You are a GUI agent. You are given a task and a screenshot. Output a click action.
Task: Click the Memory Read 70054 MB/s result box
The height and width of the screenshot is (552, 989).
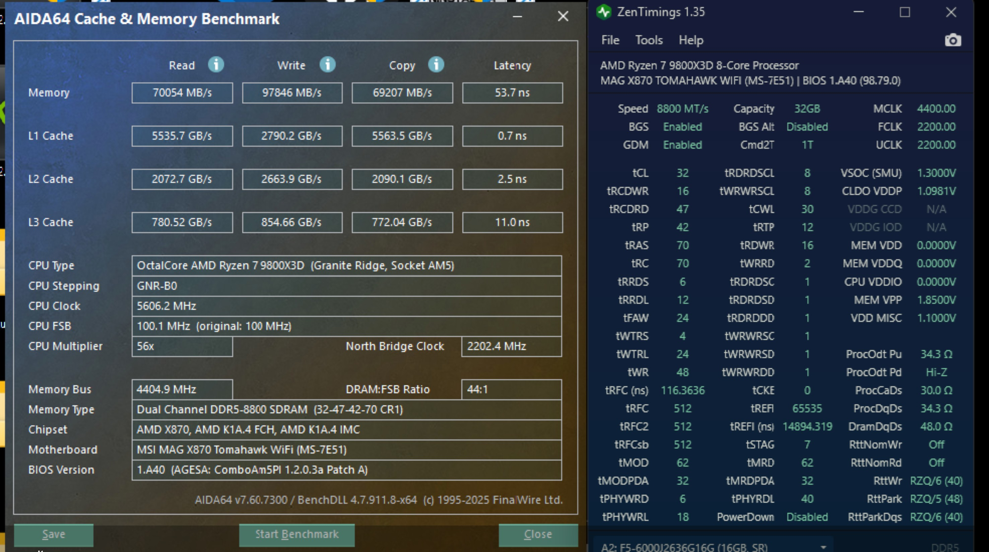coord(182,93)
